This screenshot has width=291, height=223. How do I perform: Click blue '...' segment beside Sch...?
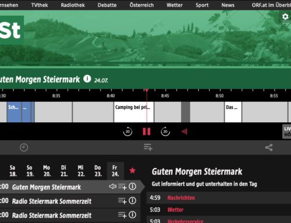pos(26,112)
